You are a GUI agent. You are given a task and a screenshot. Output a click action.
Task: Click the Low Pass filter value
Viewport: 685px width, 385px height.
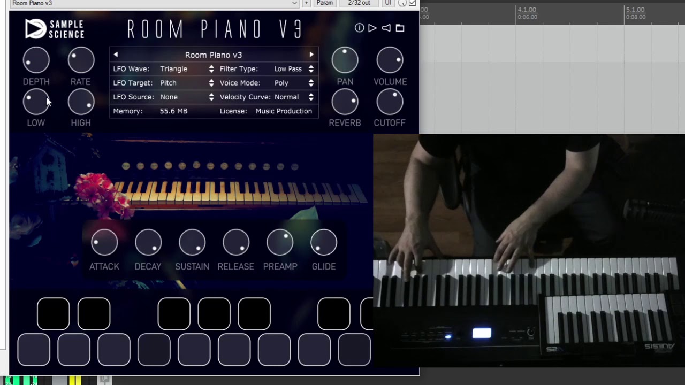[288, 69]
